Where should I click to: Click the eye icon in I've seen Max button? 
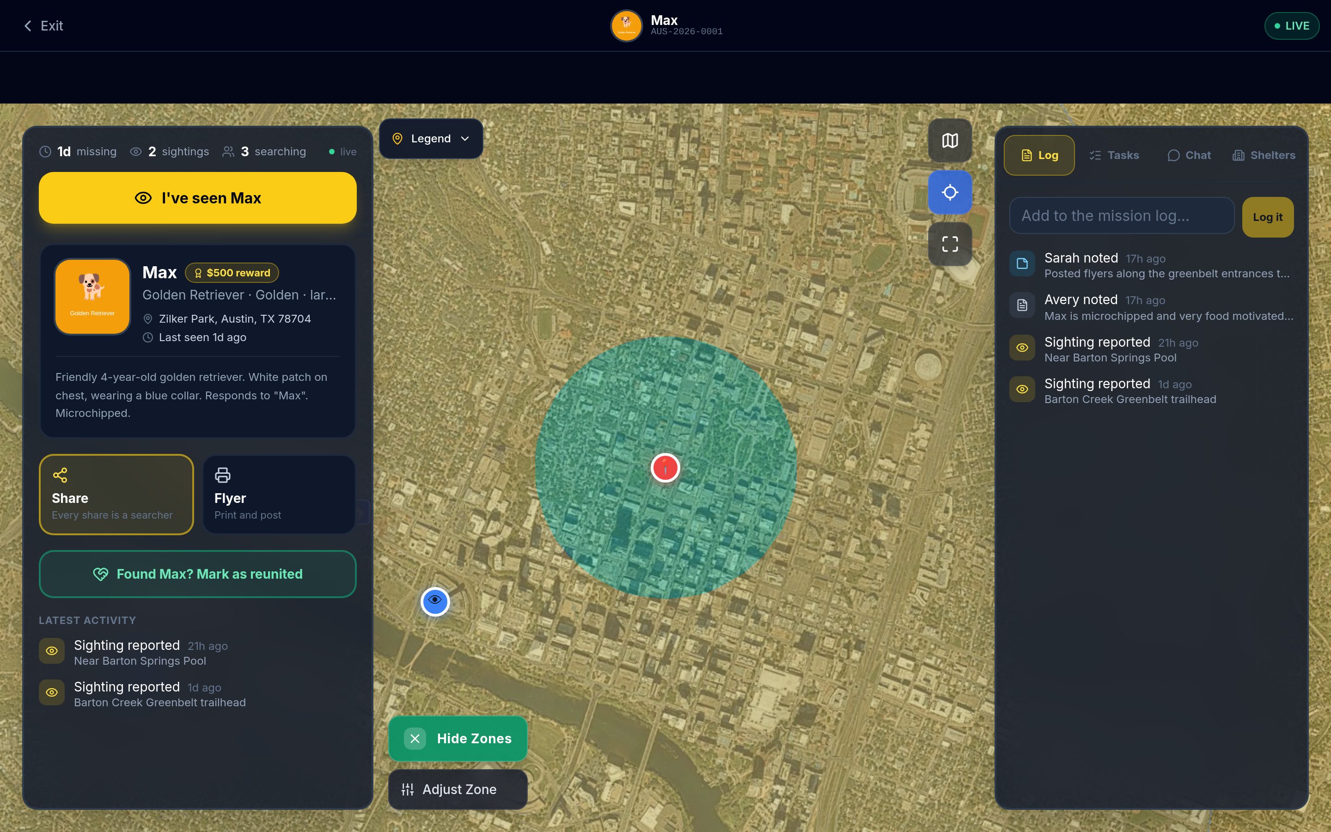point(143,198)
